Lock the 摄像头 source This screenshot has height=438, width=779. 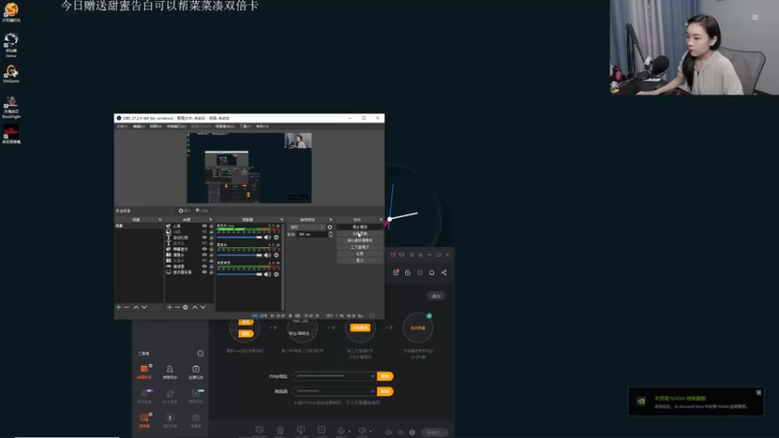211,255
